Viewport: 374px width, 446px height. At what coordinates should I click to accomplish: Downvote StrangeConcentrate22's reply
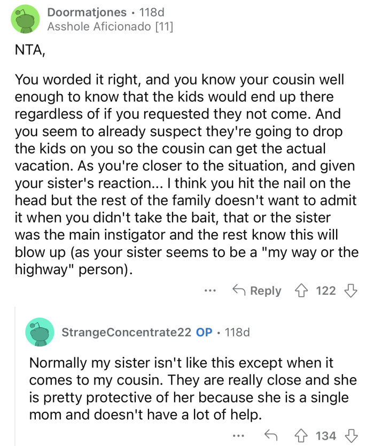pyautogui.click(x=352, y=436)
